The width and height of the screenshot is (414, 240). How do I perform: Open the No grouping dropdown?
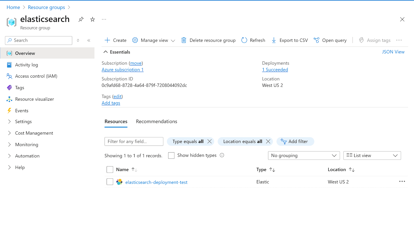click(304, 156)
